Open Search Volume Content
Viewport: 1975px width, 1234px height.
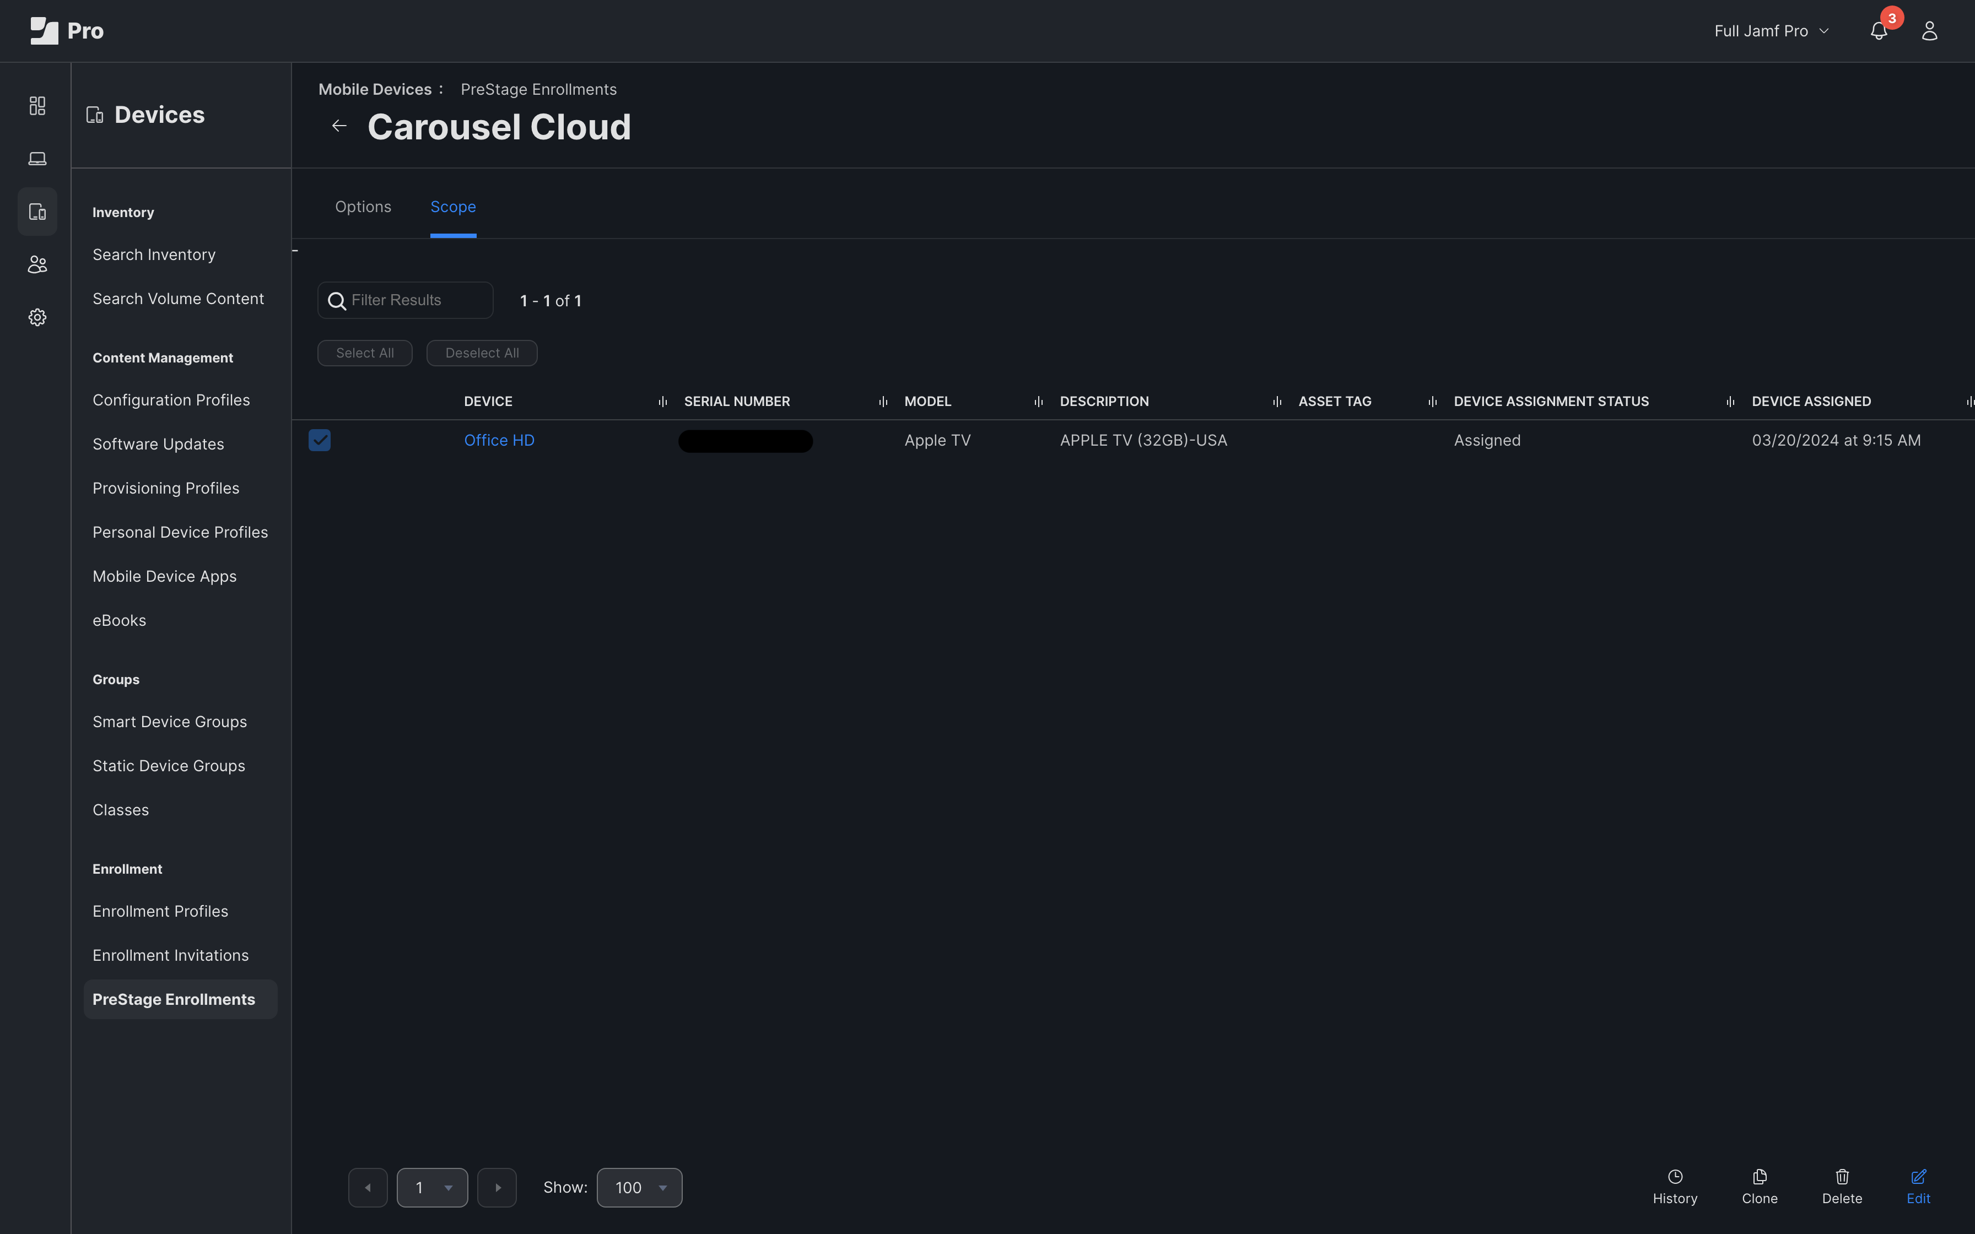[178, 299]
